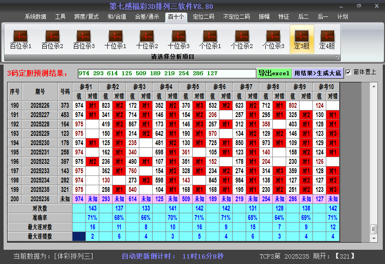Choose the 十位杀3 ribbon icon
The image size is (385, 264).
[178, 39]
